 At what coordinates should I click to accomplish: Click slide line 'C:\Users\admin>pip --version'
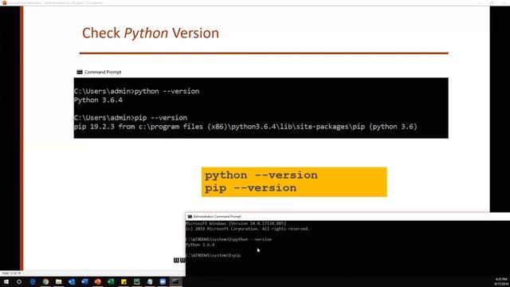(x=131, y=118)
